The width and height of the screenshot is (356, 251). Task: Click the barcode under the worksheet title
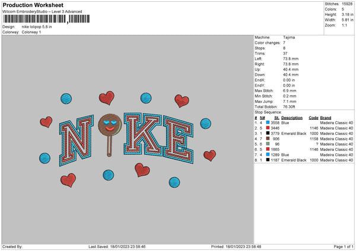point(46,19)
